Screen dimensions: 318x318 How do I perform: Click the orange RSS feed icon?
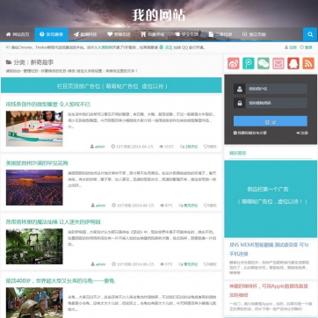click(x=308, y=63)
